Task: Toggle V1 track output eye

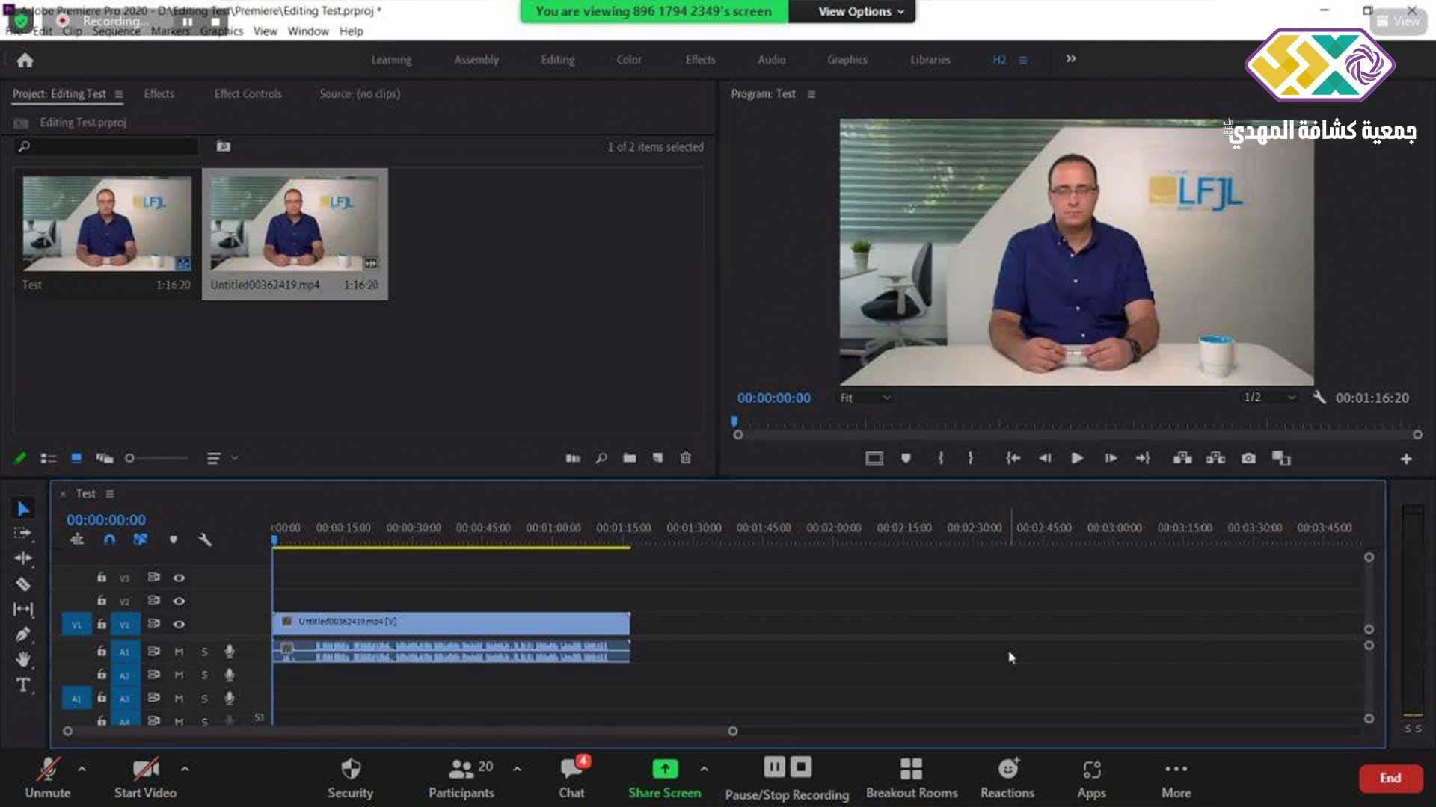Action: 179,624
